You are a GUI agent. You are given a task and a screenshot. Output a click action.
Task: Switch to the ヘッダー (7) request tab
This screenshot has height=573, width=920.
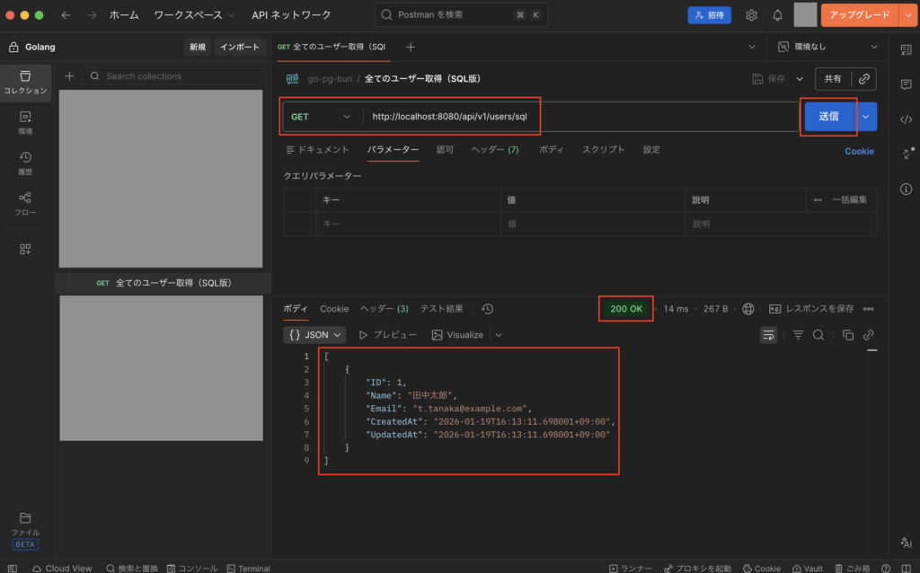[495, 150]
